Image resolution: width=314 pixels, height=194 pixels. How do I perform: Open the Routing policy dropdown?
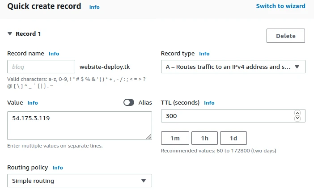pos(80,181)
